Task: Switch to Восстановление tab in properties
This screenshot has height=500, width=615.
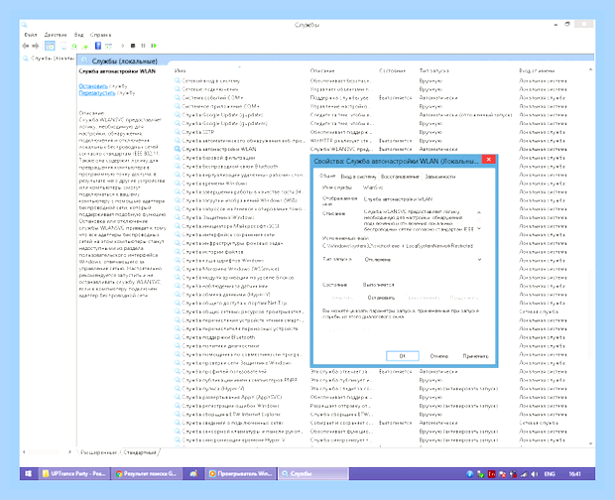Action: (x=400, y=177)
